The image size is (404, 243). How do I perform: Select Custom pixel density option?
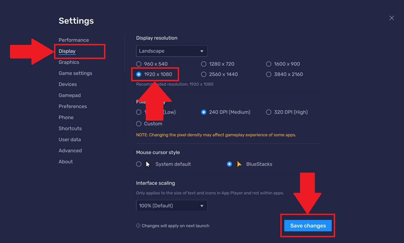(149, 124)
